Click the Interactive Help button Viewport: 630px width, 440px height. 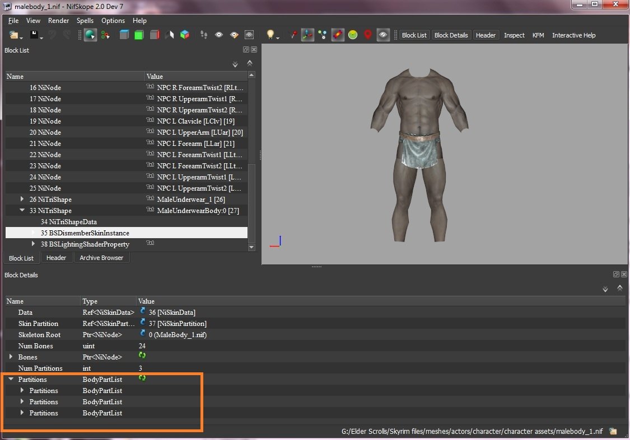tap(574, 35)
